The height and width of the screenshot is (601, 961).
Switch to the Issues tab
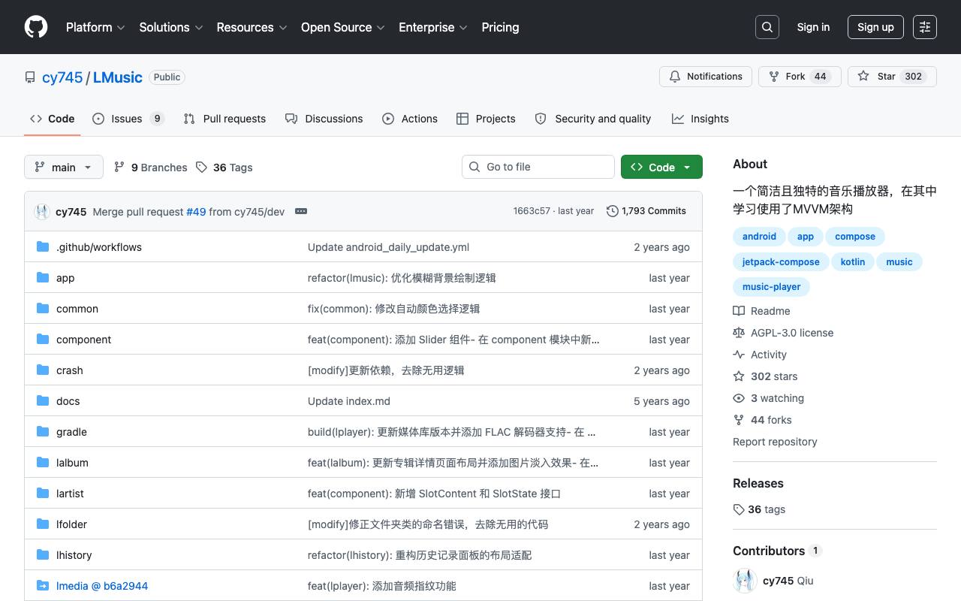pos(128,119)
